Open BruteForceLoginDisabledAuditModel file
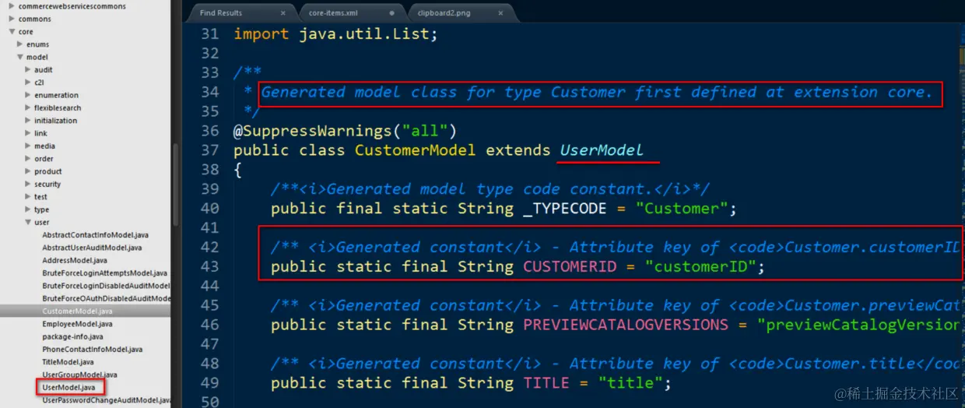This screenshot has width=965, height=408. (x=106, y=286)
